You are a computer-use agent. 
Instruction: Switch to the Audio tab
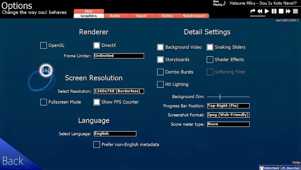coord(115,16)
